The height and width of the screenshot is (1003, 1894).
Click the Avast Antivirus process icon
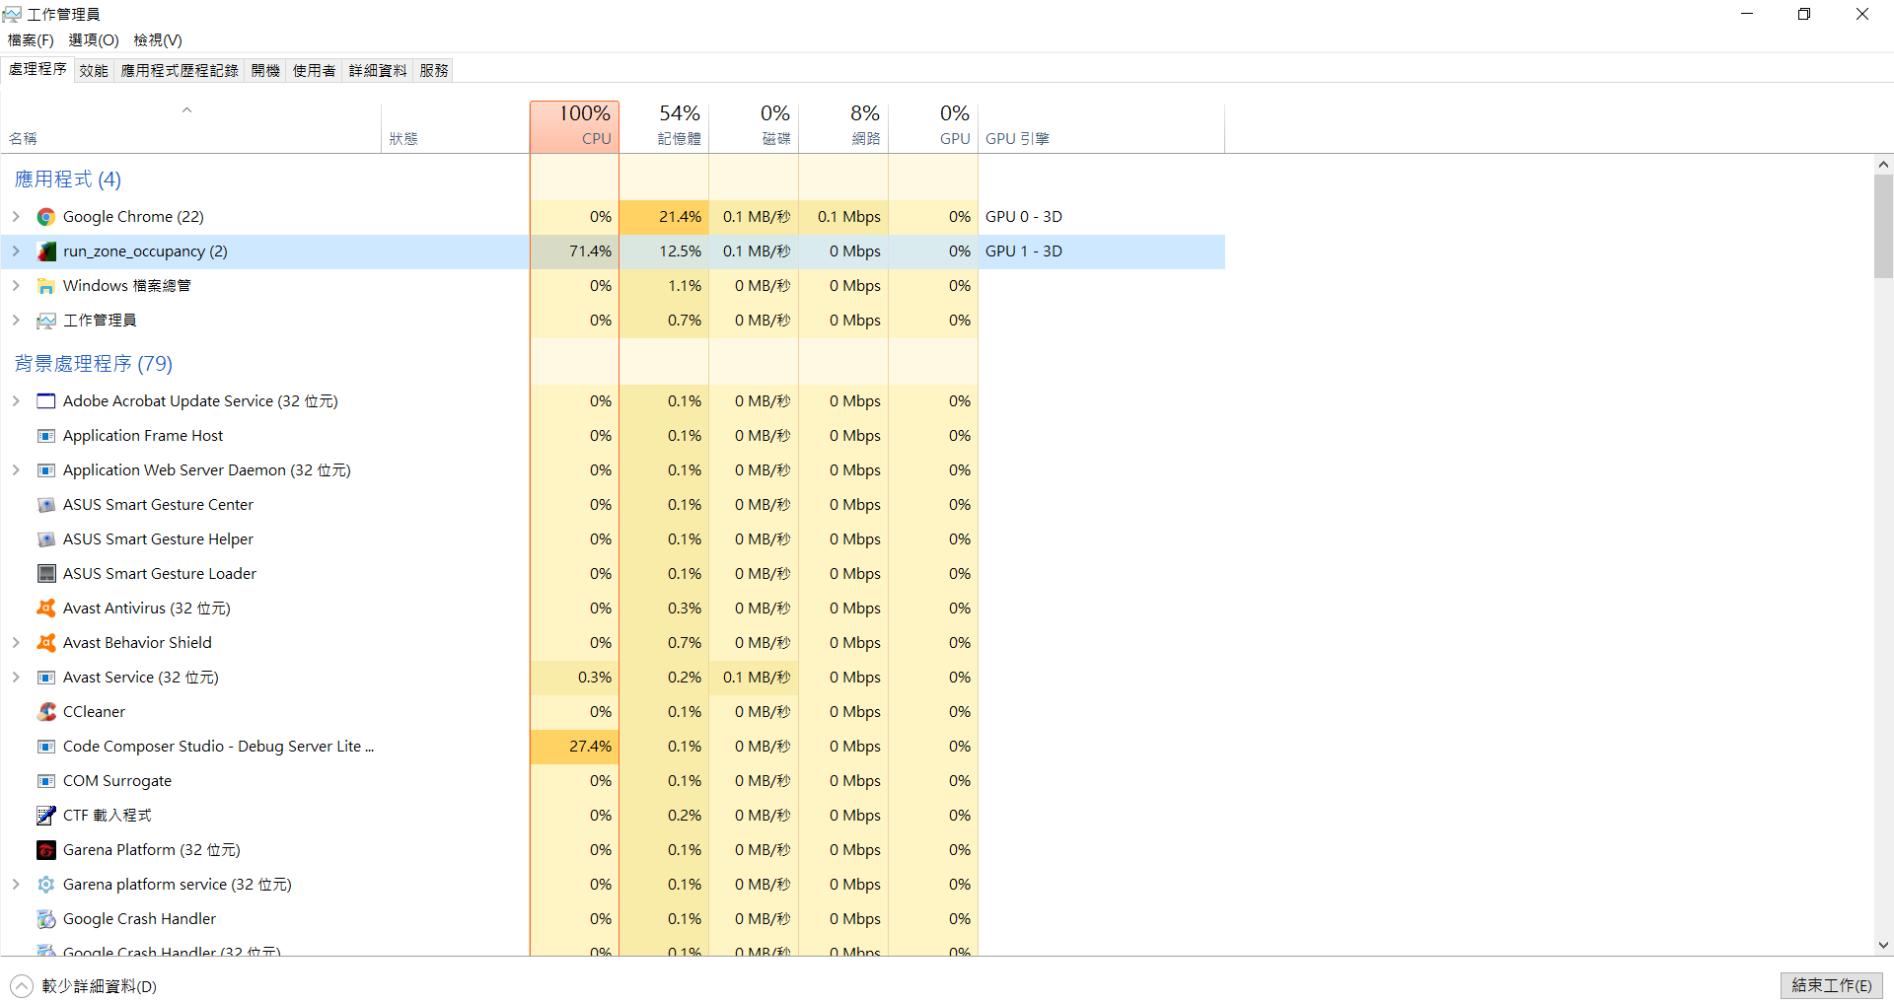(45, 609)
